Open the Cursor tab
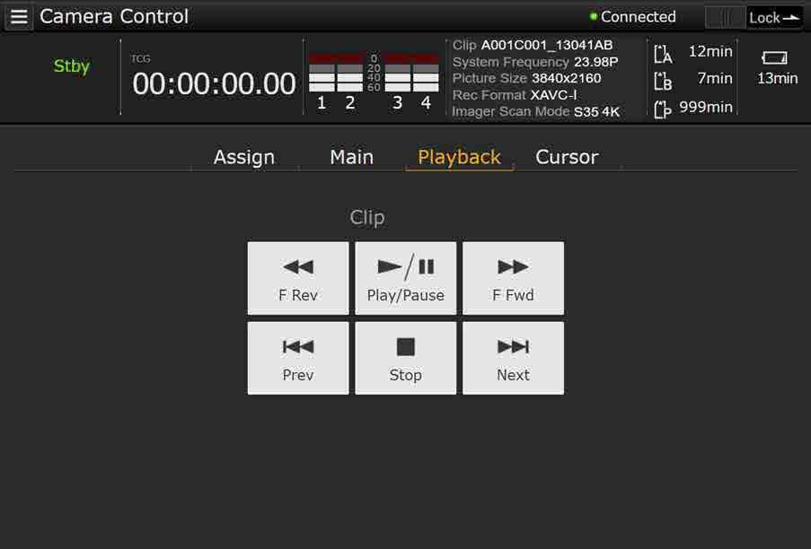811x549 pixels. coord(567,157)
